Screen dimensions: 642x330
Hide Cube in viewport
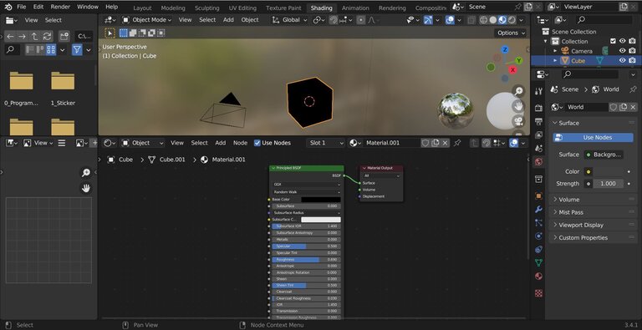[x=622, y=61]
